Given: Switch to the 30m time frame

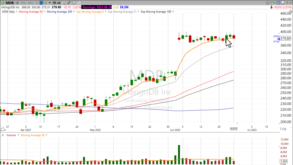Looking at the screenshot, I should (31, 3).
